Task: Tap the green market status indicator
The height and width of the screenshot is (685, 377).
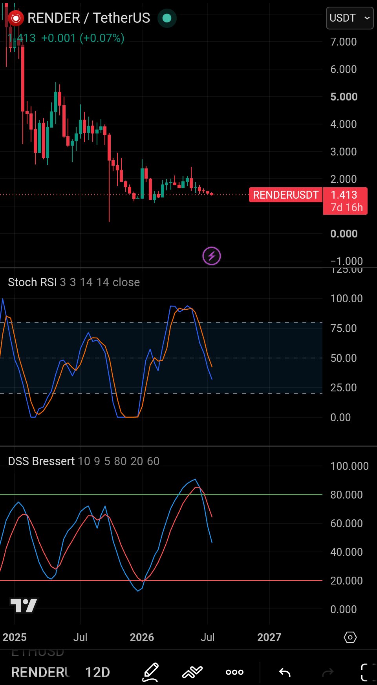Action: point(167,18)
